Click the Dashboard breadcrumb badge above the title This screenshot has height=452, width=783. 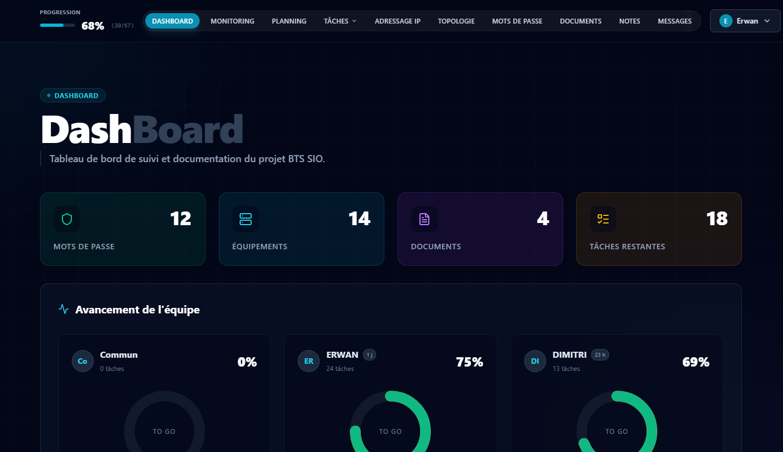[73, 95]
